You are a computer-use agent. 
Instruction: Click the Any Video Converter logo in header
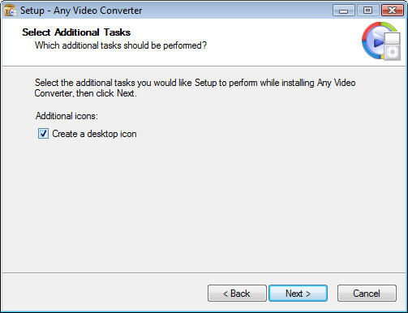click(381, 41)
